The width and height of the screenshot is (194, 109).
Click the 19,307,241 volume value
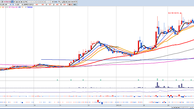[4, 5]
